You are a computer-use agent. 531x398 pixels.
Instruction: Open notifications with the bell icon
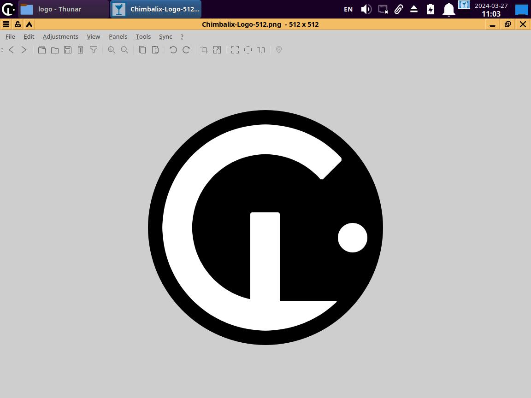pos(448,9)
